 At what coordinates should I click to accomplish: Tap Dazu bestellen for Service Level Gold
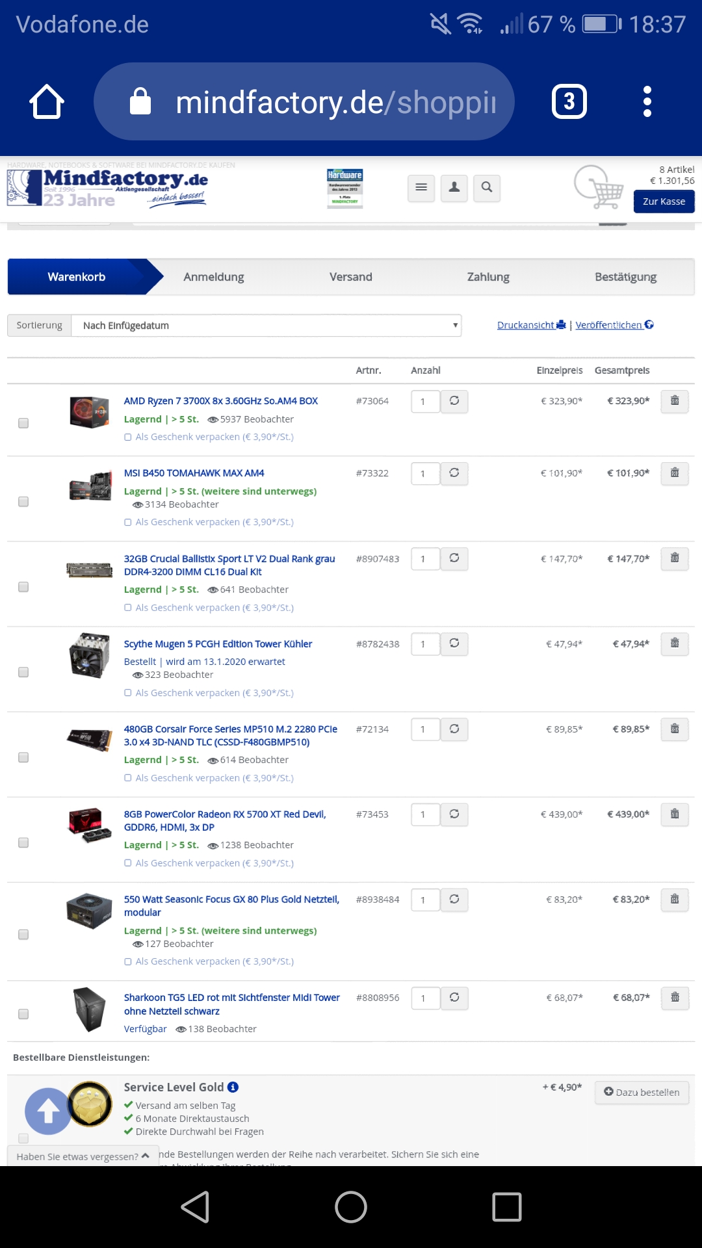pyautogui.click(x=642, y=1092)
